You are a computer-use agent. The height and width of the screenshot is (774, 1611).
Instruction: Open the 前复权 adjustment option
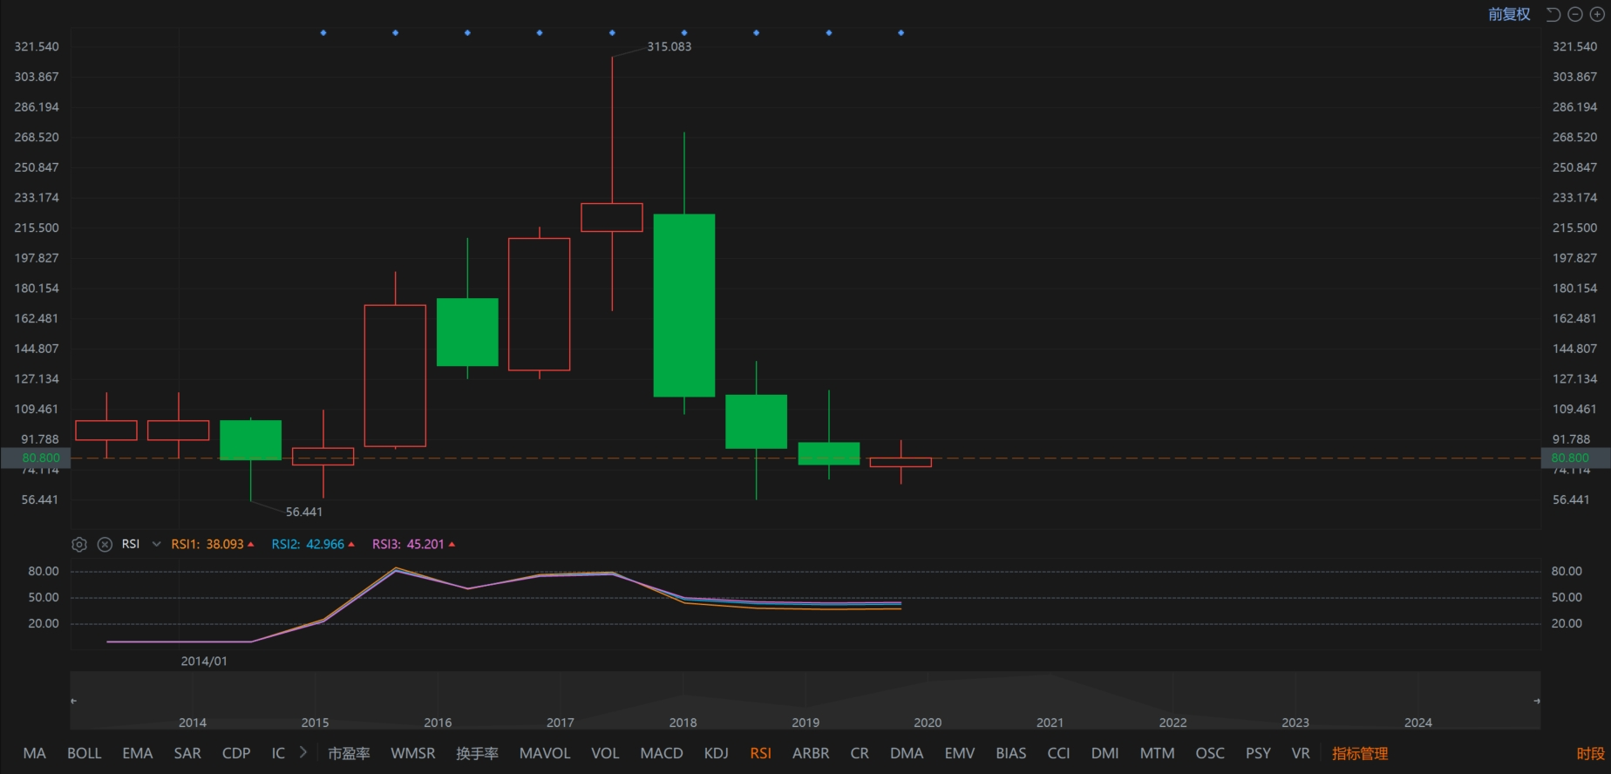[x=1509, y=14]
